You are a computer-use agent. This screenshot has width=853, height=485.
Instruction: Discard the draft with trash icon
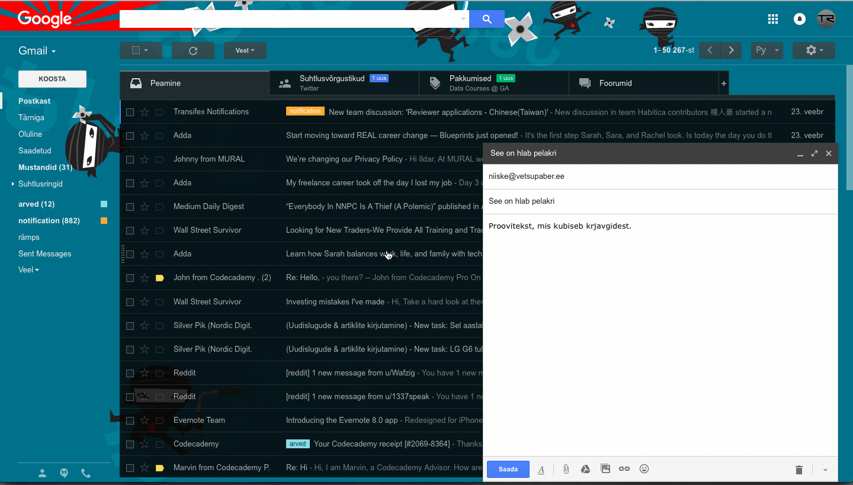pyautogui.click(x=799, y=470)
